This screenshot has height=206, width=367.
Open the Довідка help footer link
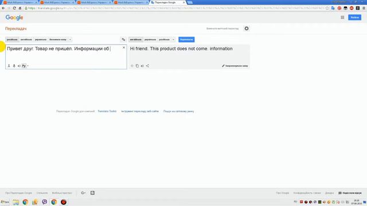[329, 193]
